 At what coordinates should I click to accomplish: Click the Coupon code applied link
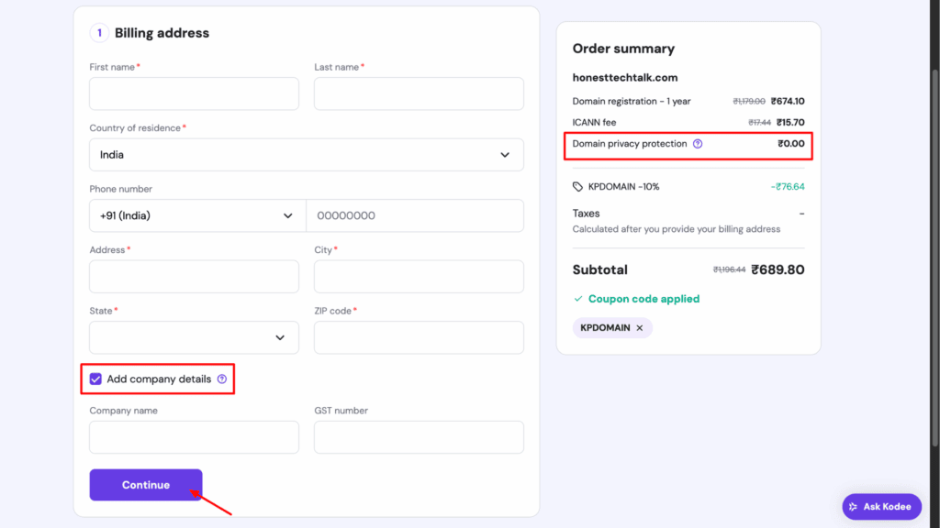(643, 298)
